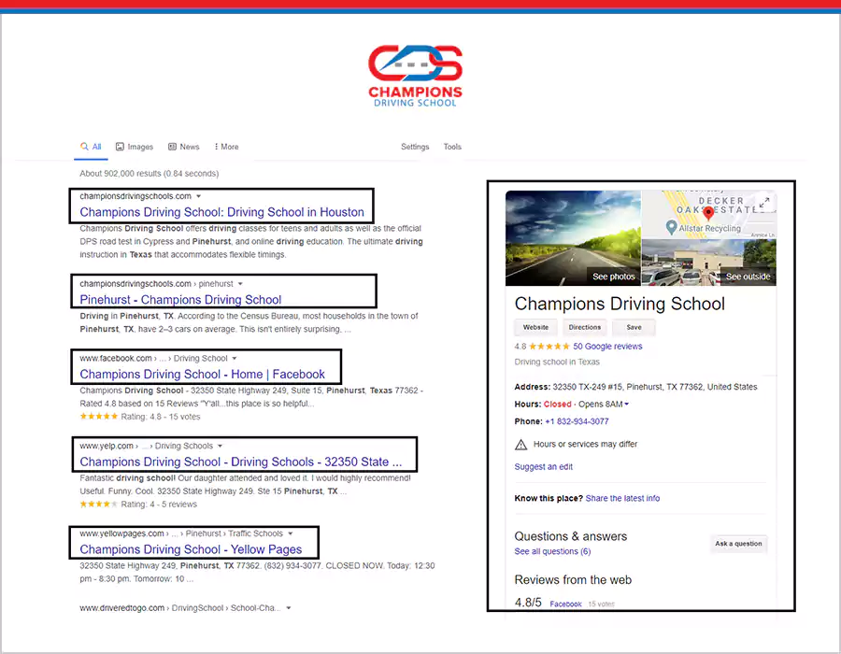Click Share the latest info link
The width and height of the screenshot is (841, 654).
tap(622, 499)
